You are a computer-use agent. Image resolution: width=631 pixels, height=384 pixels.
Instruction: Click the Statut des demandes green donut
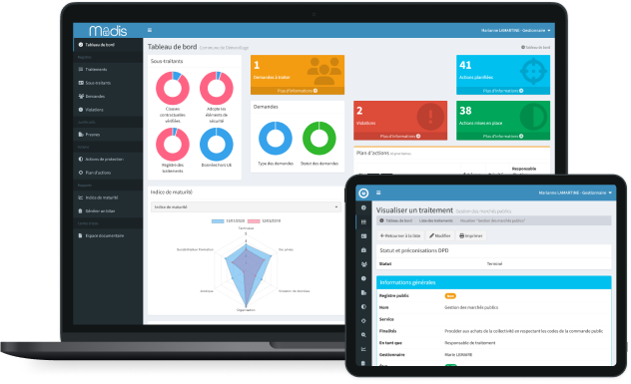click(x=319, y=139)
